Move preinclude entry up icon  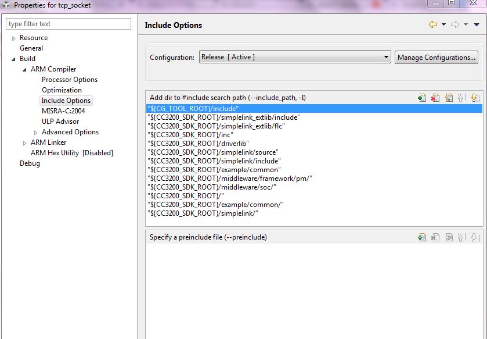click(461, 238)
